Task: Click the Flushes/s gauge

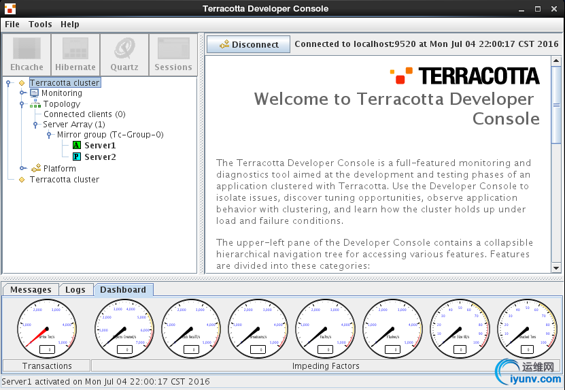Action: pyautogui.click(x=392, y=329)
